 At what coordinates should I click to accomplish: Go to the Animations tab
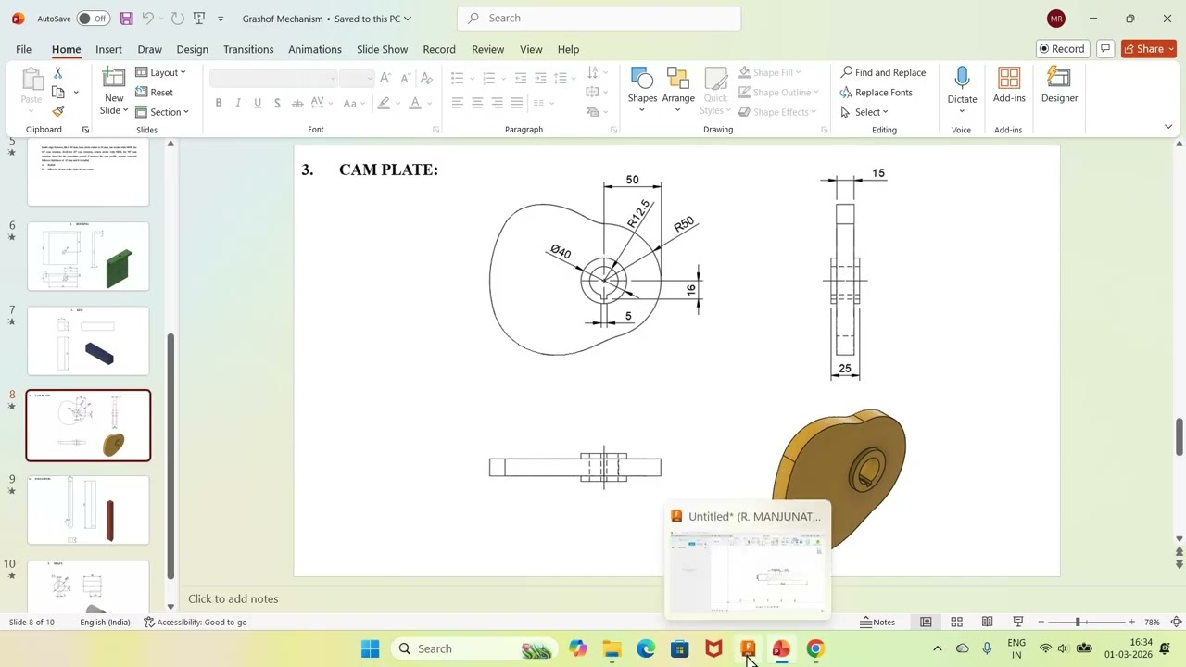click(x=315, y=49)
